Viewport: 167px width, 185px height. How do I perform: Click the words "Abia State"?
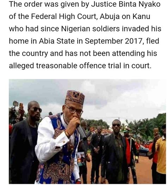click(57, 41)
